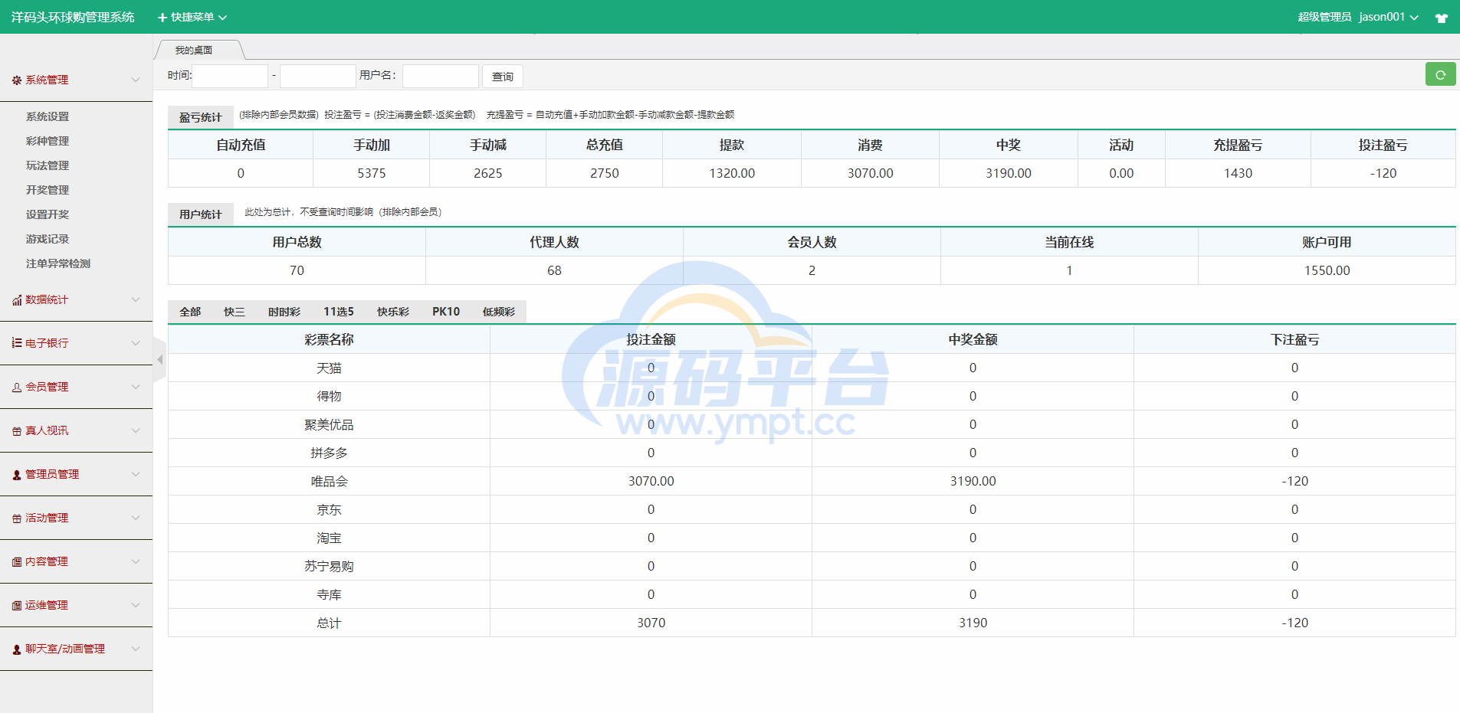Click the end time input field

[x=318, y=76]
